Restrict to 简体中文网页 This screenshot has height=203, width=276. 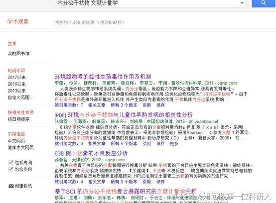[20, 147]
